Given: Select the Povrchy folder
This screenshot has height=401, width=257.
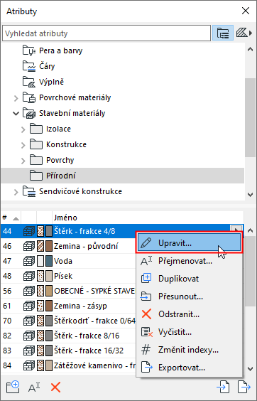Looking at the screenshot, I should click(60, 160).
